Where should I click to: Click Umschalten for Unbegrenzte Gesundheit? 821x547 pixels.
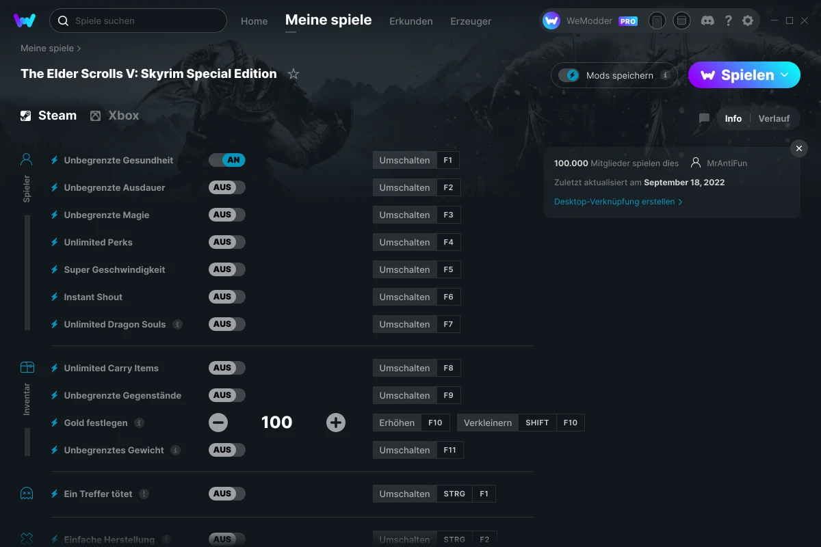[405, 160]
